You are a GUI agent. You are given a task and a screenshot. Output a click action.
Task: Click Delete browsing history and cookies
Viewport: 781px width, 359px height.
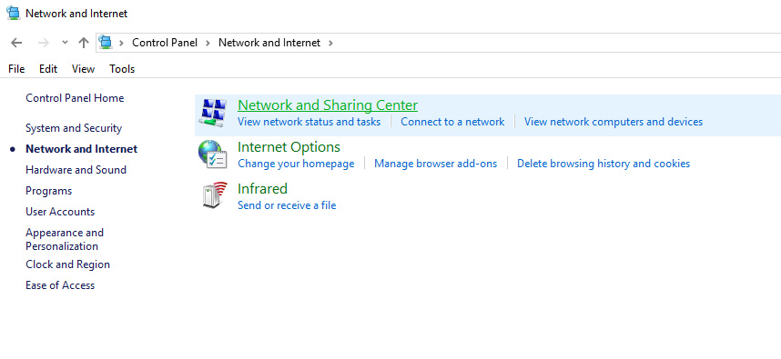pos(603,164)
